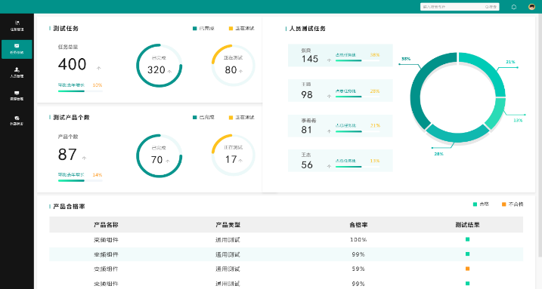The height and width of the screenshot is (289, 542).
Task: Click the green 320 completed progress ring
Action: 159,66
